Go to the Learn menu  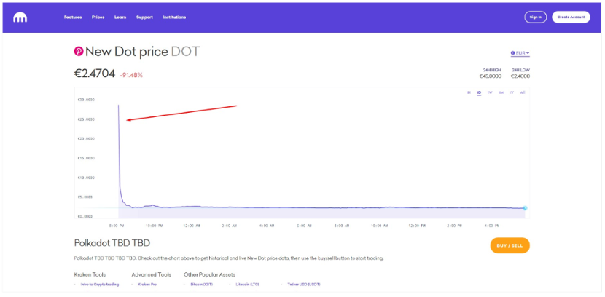[x=120, y=17]
